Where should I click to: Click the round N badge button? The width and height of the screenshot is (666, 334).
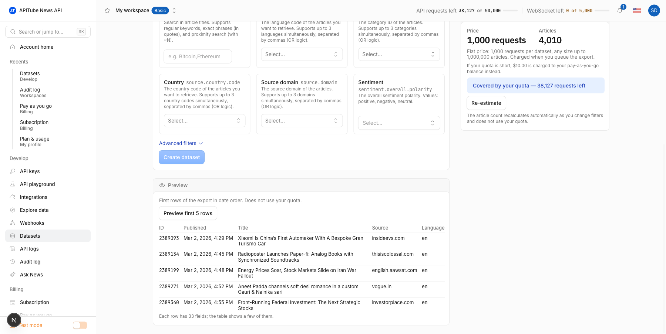tap(14, 320)
